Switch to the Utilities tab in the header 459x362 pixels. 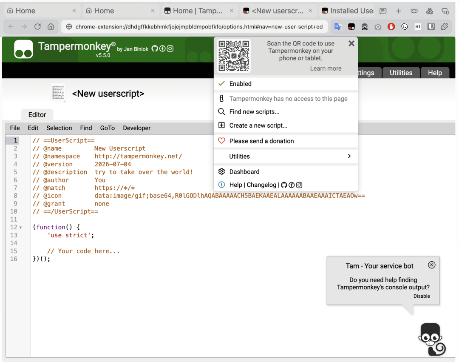tap(401, 73)
